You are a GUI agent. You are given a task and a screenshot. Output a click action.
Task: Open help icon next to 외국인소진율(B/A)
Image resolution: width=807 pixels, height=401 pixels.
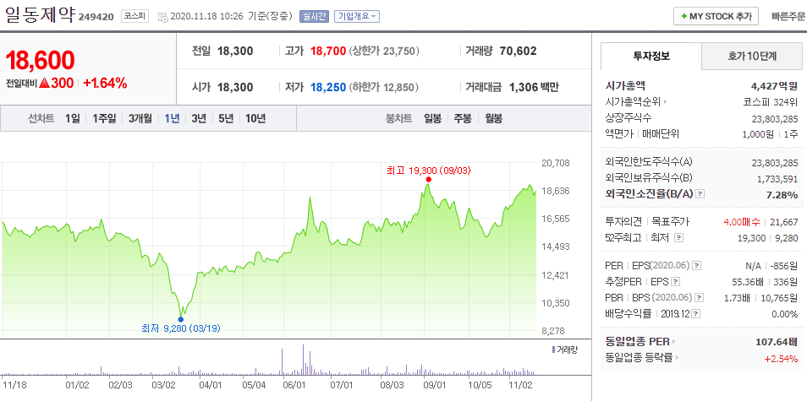700,194
